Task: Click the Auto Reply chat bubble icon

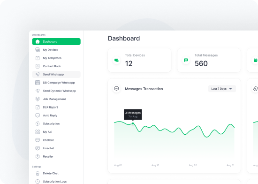Action: click(x=38, y=115)
